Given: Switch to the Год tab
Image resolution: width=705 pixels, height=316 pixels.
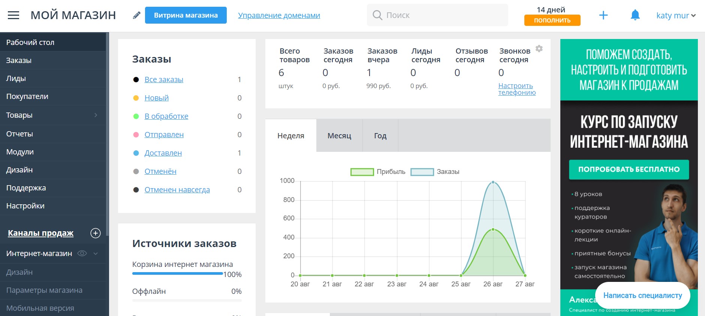Looking at the screenshot, I should click(x=380, y=136).
